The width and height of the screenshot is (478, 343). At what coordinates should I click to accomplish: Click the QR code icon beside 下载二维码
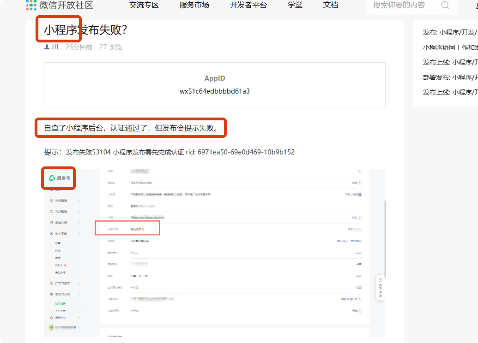[360, 194]
